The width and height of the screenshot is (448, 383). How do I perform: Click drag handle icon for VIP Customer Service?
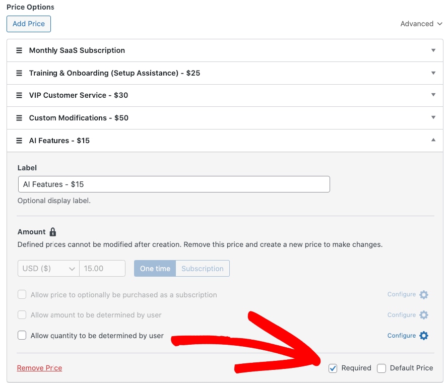pyautogui.click(x=19, y=95)
